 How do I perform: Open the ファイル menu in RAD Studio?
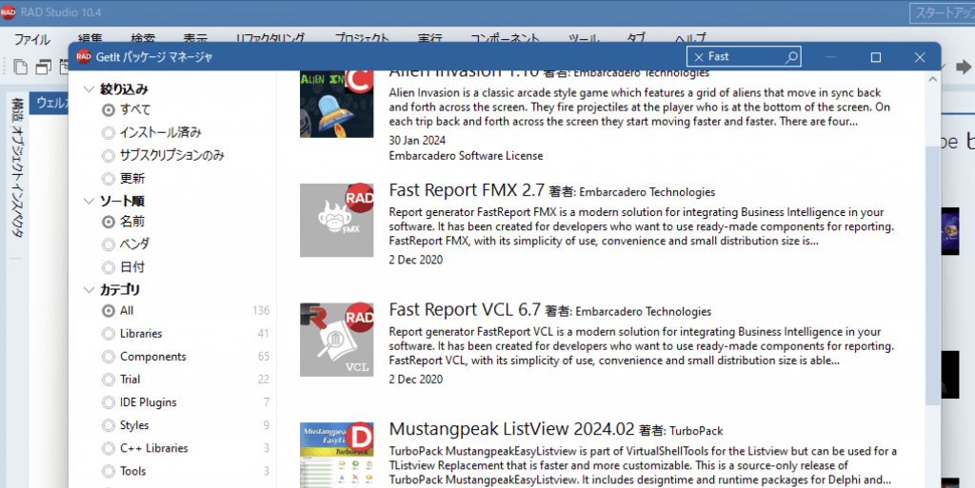coord(32,39)
